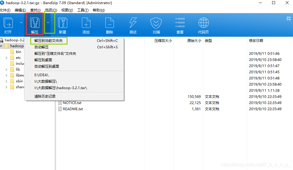Open the 编辑(E) menu
This screenshot has height=170, width=293.
tap(20, 10)
